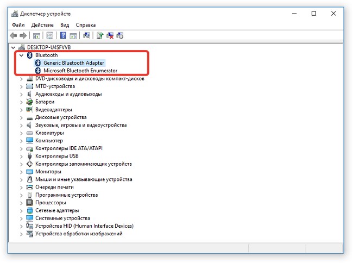Select the Клавиатуры row label

[x=49, y=133]
